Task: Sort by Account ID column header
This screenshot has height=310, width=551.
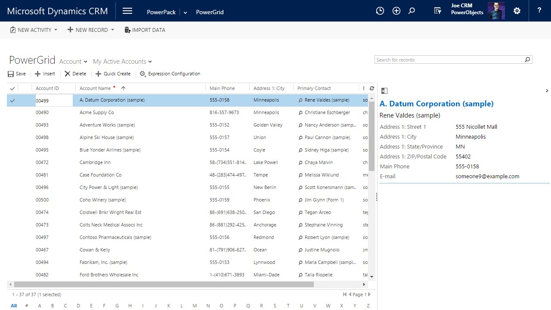Action: 47,88
